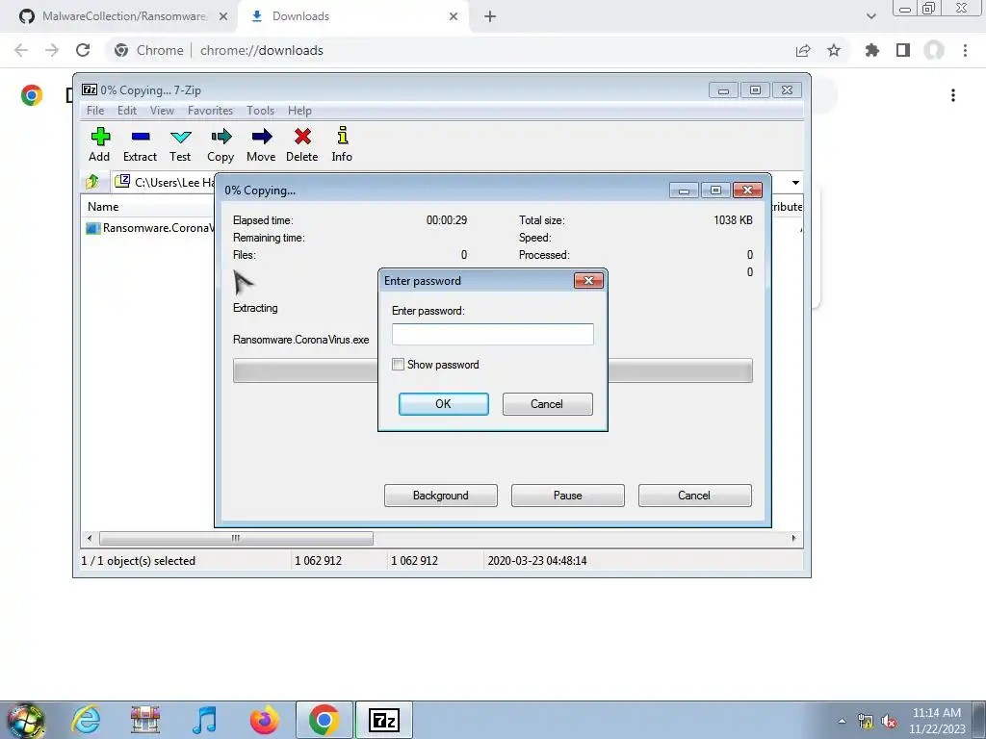The height and width of the screenshot is (739, 986).
Task: Cancel the Enter password dialog
Action: 547,404
